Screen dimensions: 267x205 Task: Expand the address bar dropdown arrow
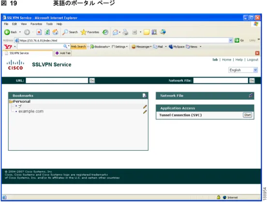pos(231,40)
